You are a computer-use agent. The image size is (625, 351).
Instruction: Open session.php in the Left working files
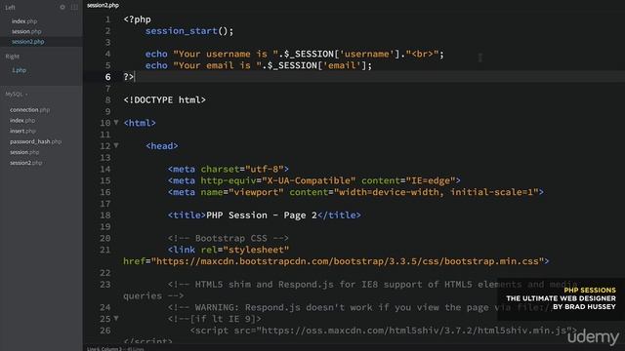tap(26, 31)
